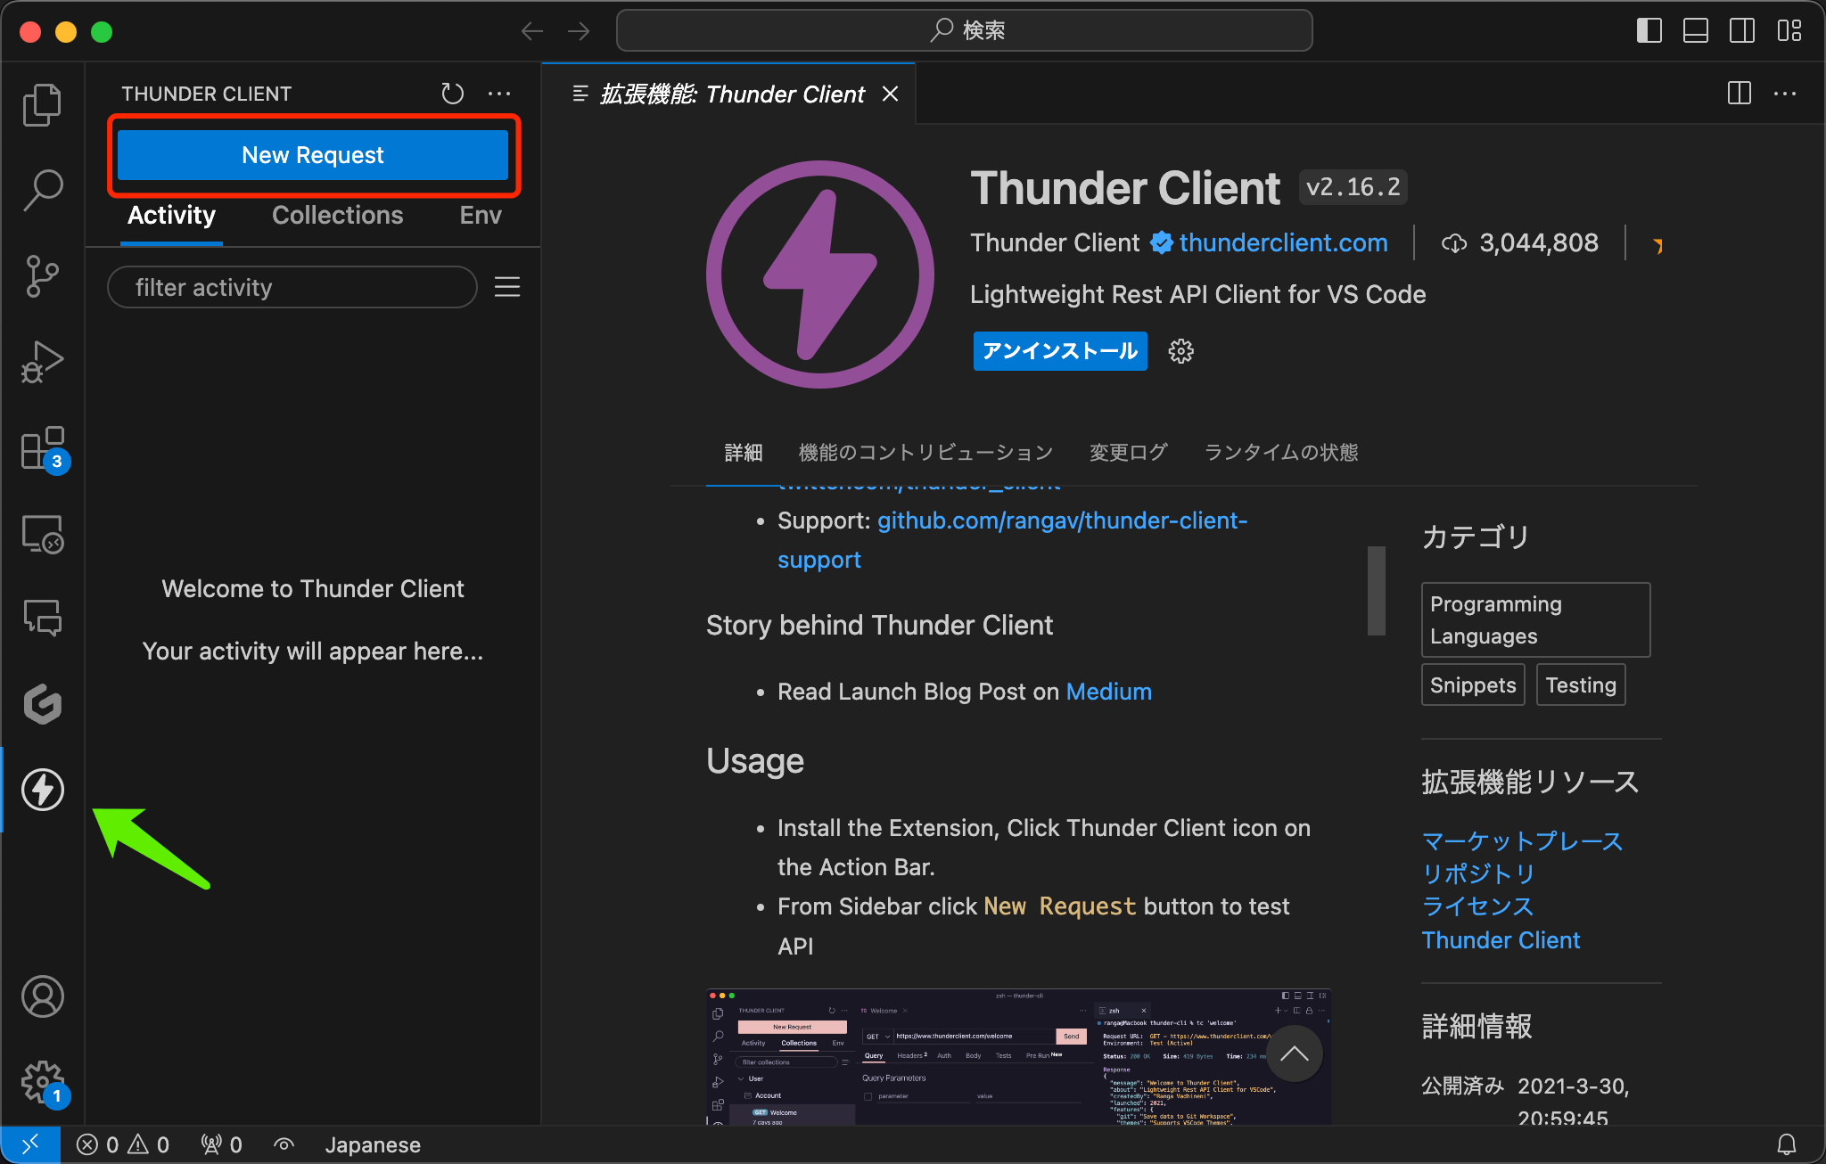Click the v2.16.2 version badge
This screenshot has width=1826, height=1164.
tap(1353, 187)
